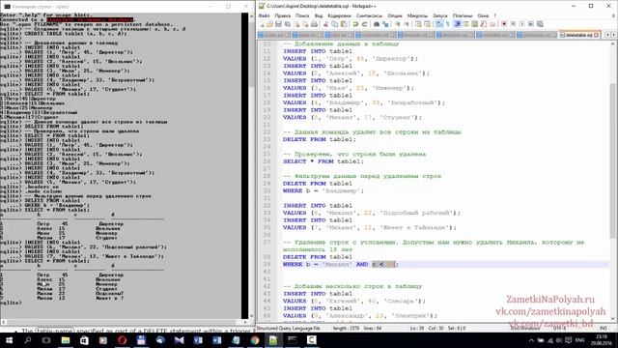Click the Open file toolbar icon
The image size is (618, 348).
(x=269, y=24)
